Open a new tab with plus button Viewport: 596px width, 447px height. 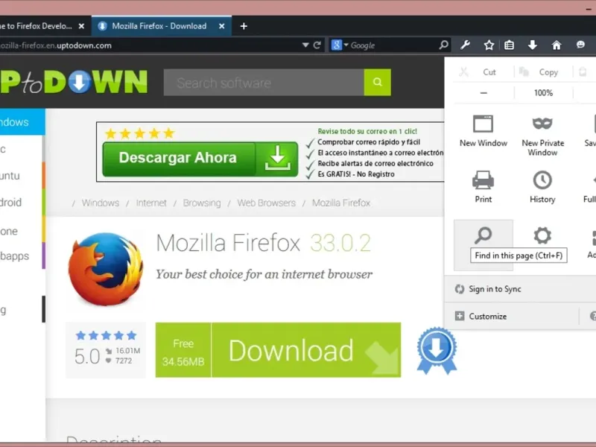tap(244, 26)
